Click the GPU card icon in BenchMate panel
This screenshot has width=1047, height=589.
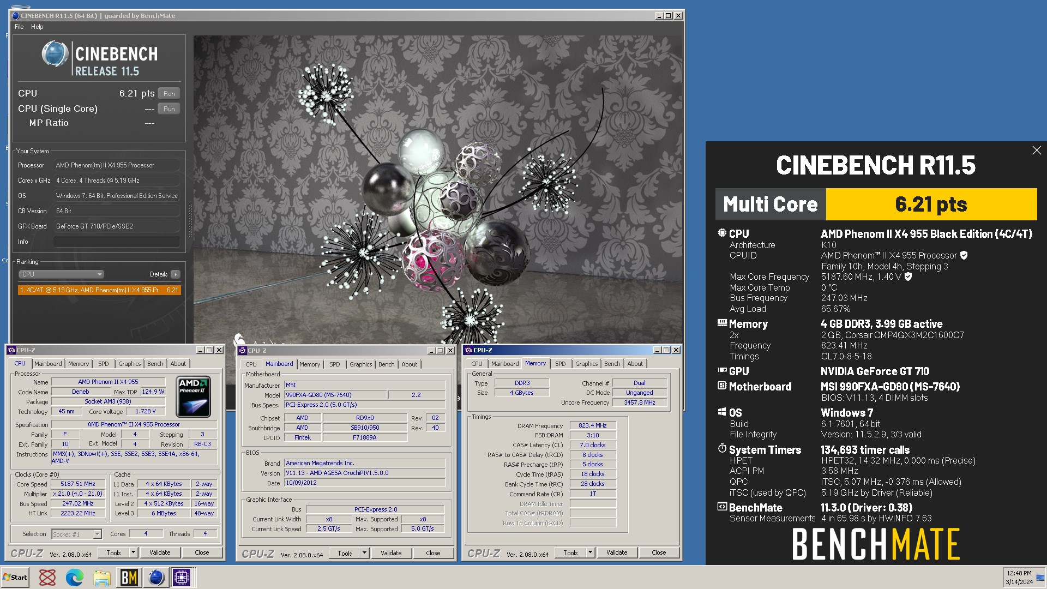pos(722,370)
